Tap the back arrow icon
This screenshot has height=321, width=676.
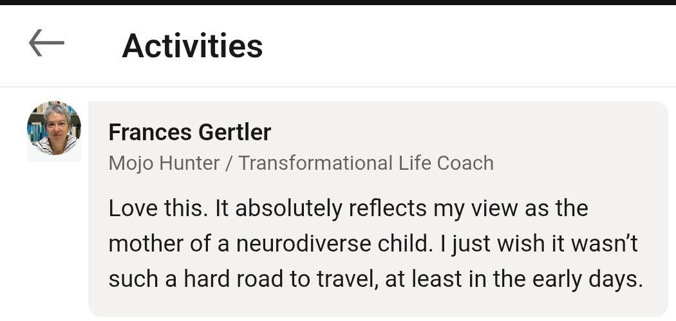[x=46, y=44]
